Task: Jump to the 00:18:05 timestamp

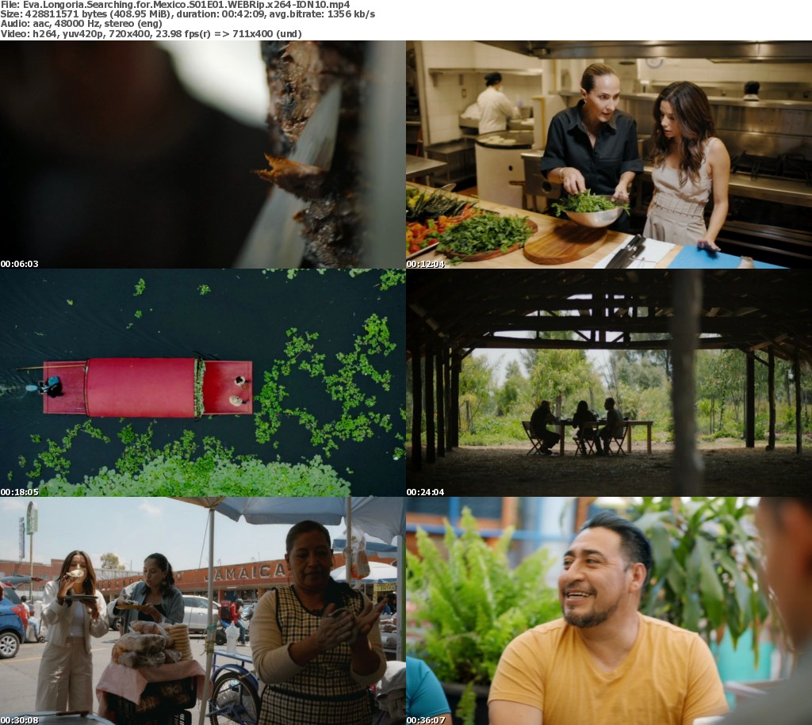Action: tap(20, 492)
